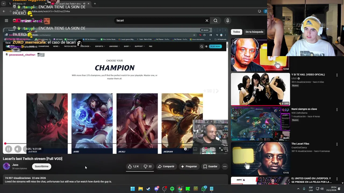The image size is (344, 193).
Task: Close the Lacari's last Twitch stream tab
Action: click(88, 4)
